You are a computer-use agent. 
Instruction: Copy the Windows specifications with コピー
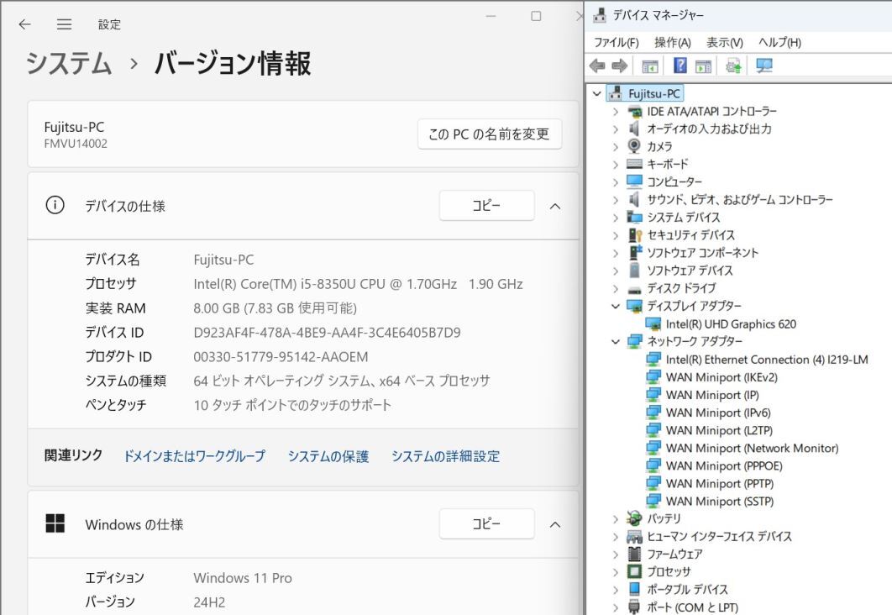(x=486, y=523)
